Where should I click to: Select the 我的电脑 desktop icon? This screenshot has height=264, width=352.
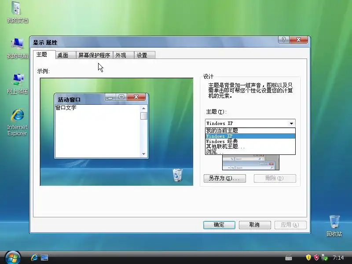pos(17,48)
